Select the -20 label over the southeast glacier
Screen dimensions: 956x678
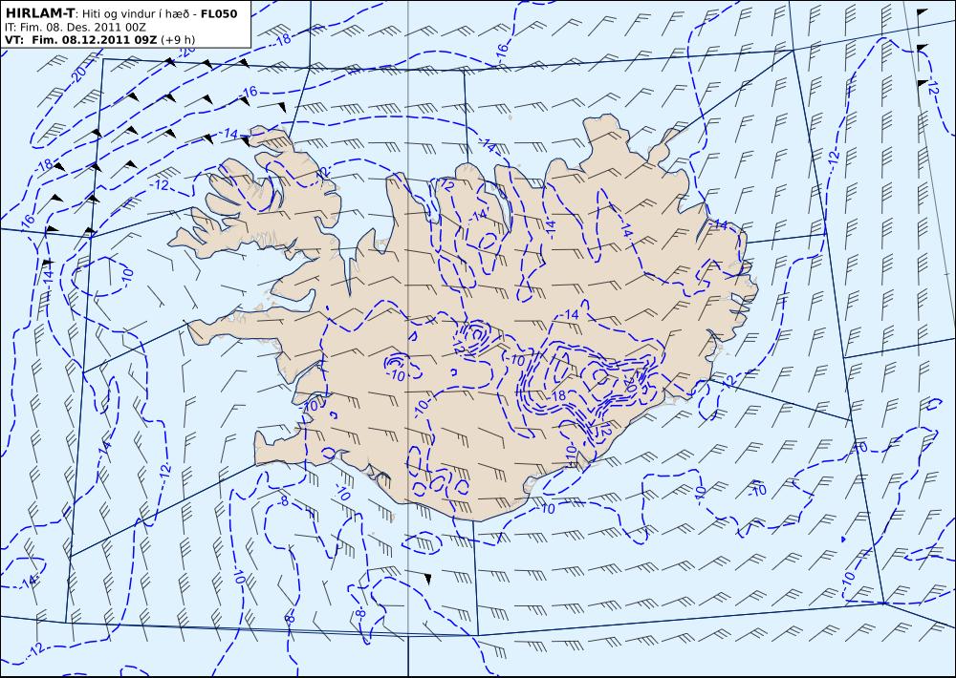pos(630,383)
